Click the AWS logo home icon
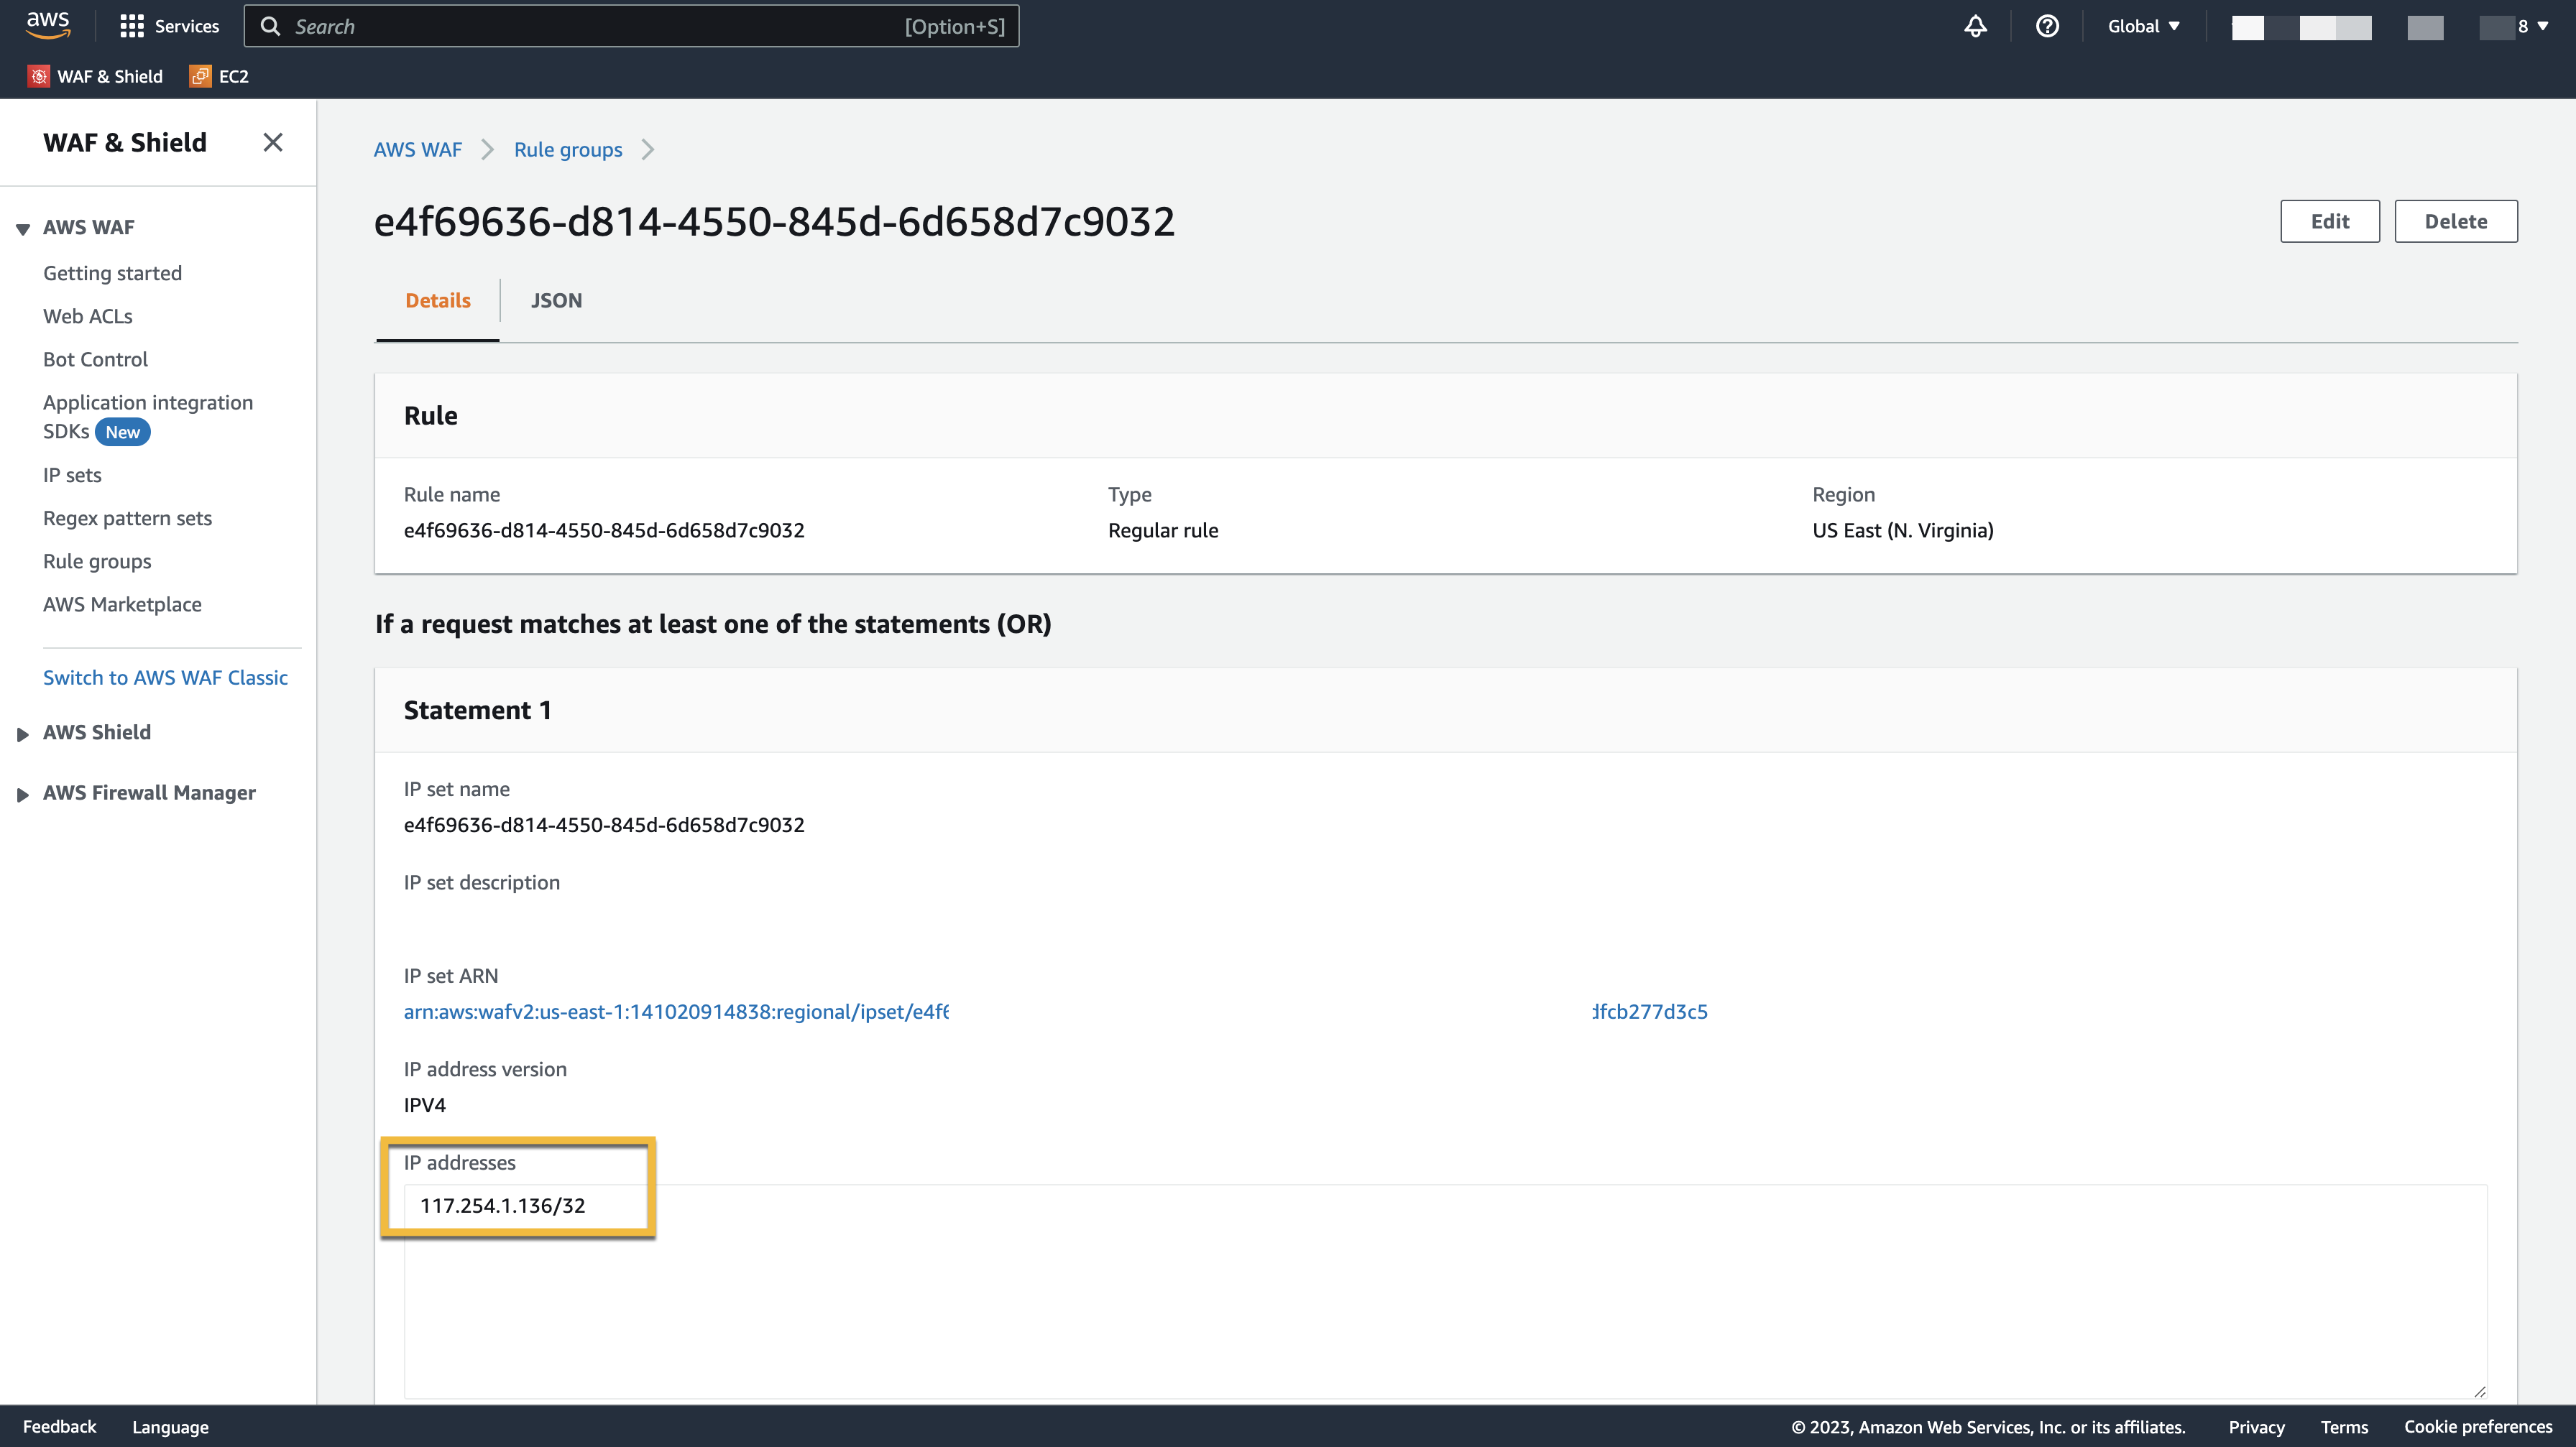This screenshot has width=2576, height=1447. [x=47, y=25]
